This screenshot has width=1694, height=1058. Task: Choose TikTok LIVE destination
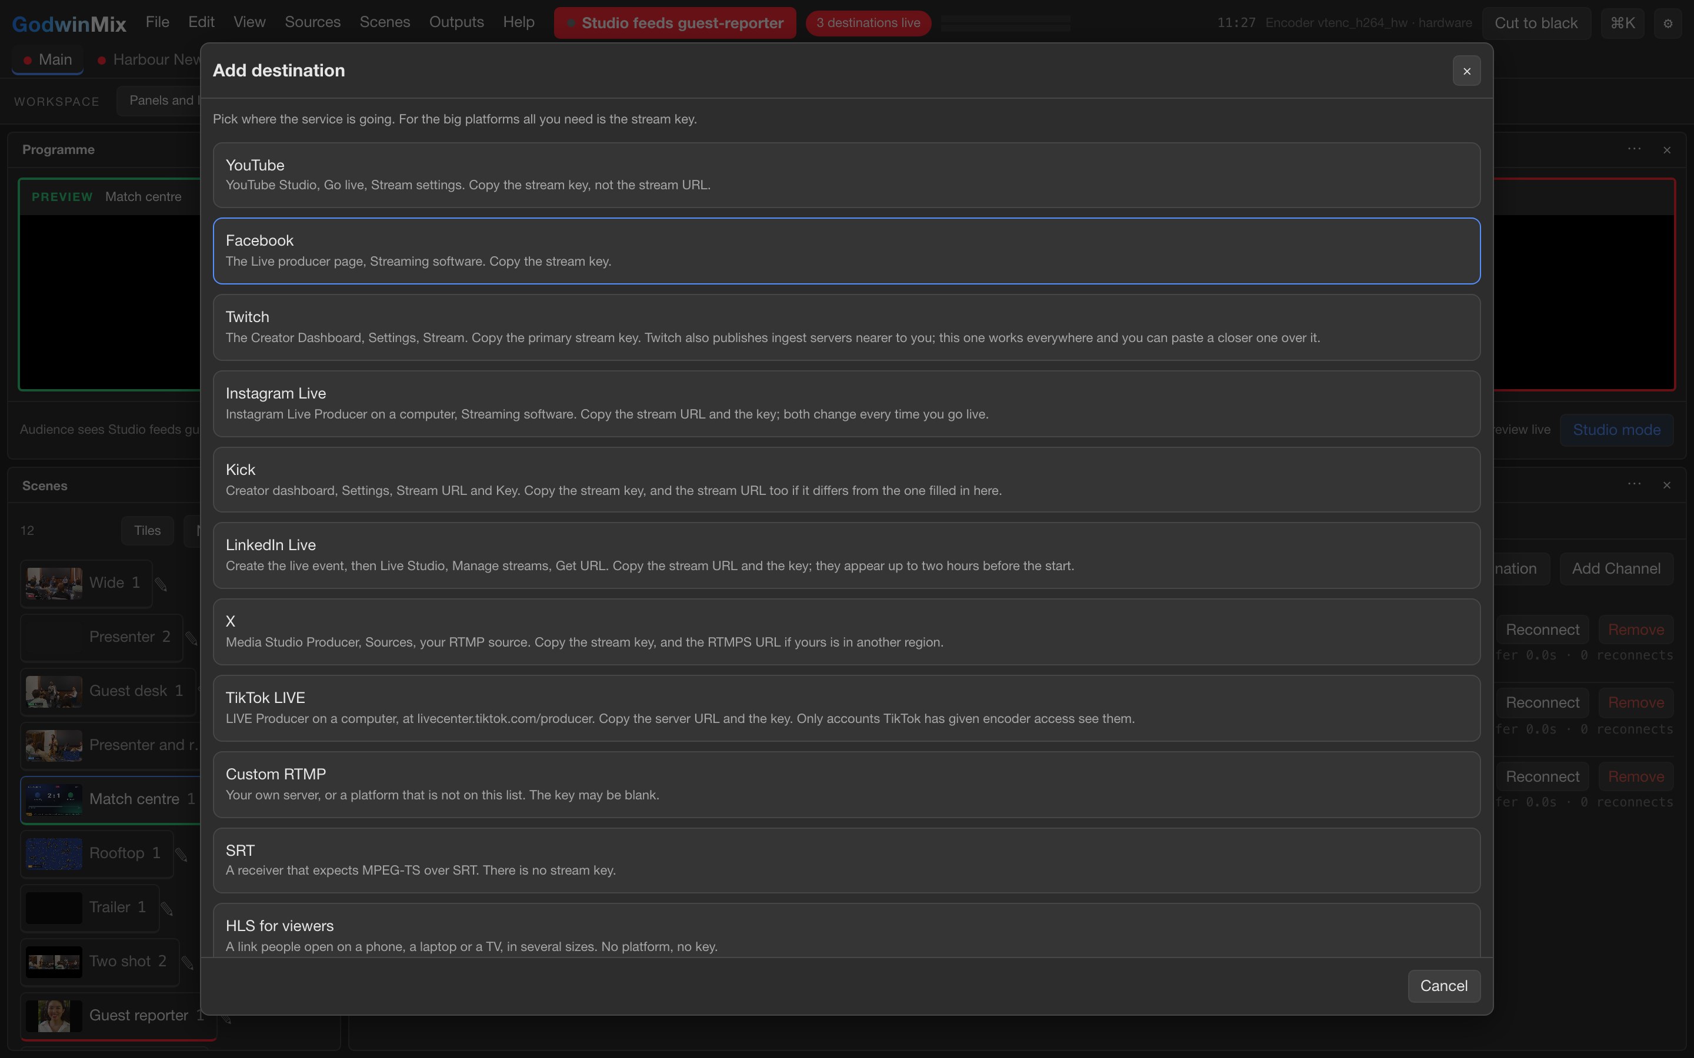coord(846,708)
